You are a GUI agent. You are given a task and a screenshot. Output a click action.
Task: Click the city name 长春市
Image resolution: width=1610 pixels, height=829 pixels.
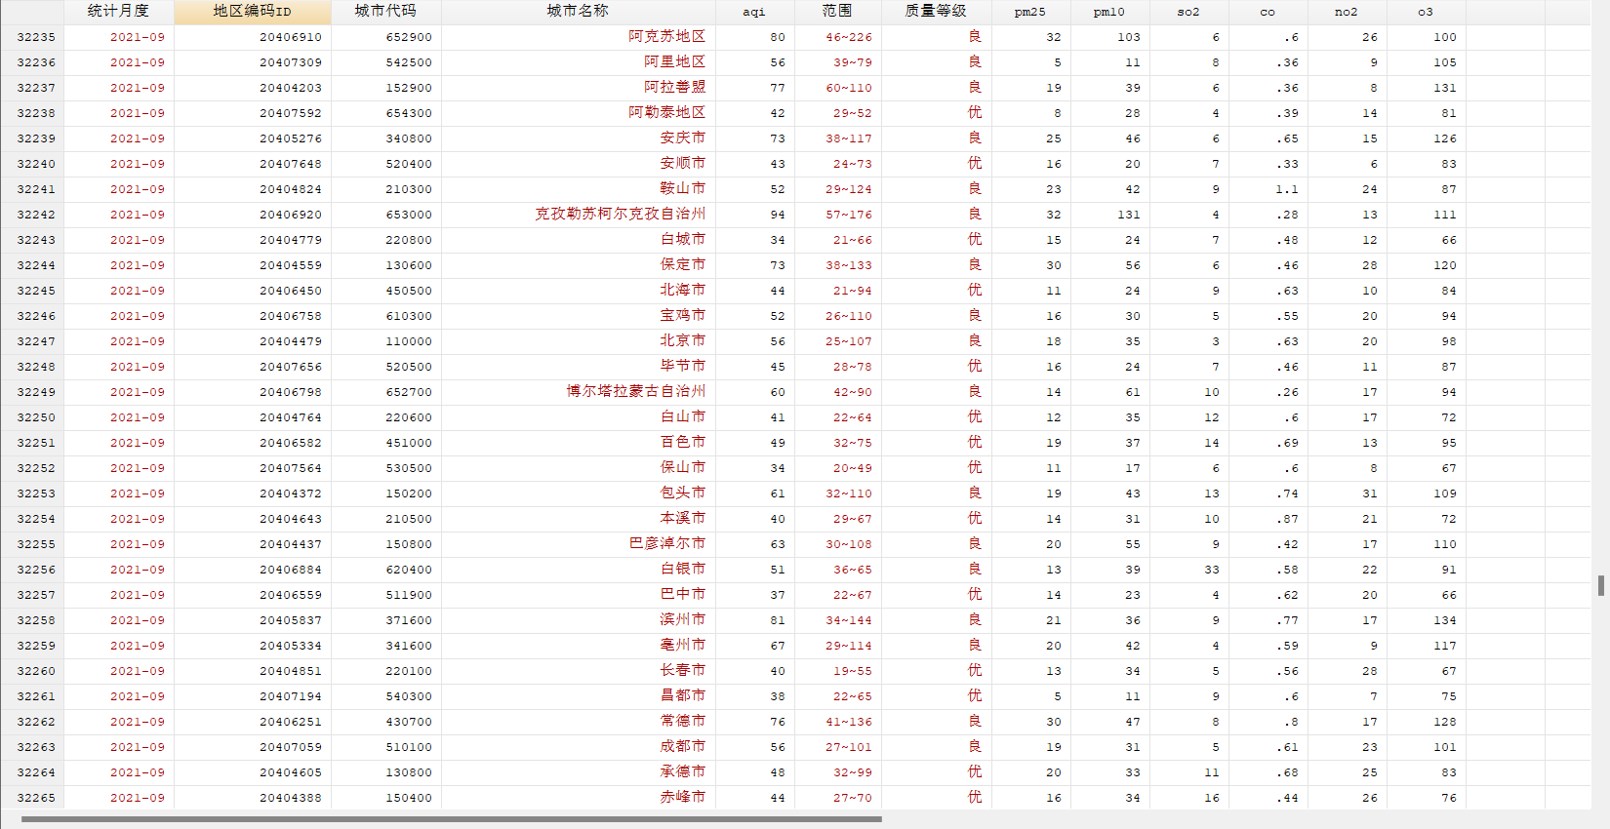(682, 671)
